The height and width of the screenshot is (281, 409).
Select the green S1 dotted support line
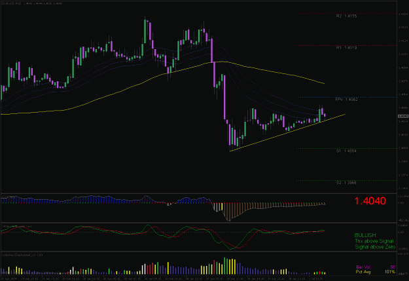pyautogui.click(x=346, y=148)
